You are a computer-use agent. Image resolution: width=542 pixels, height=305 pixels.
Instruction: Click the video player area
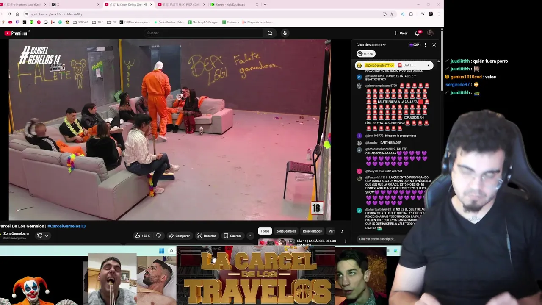169,130
